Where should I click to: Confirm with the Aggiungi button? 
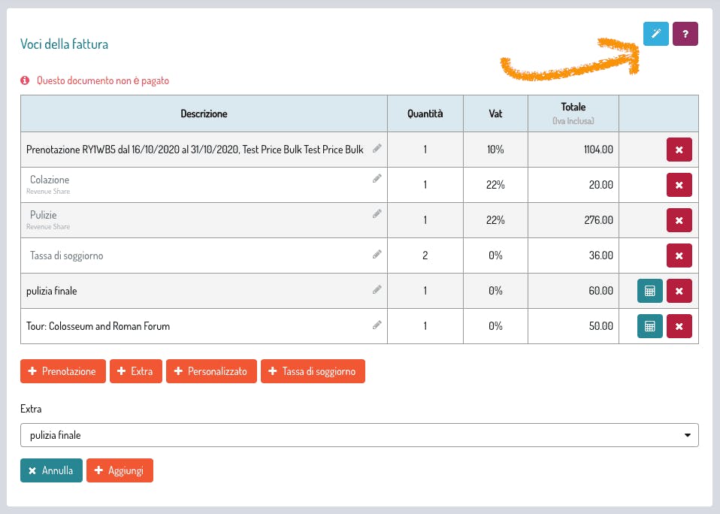tap(119, 470)
